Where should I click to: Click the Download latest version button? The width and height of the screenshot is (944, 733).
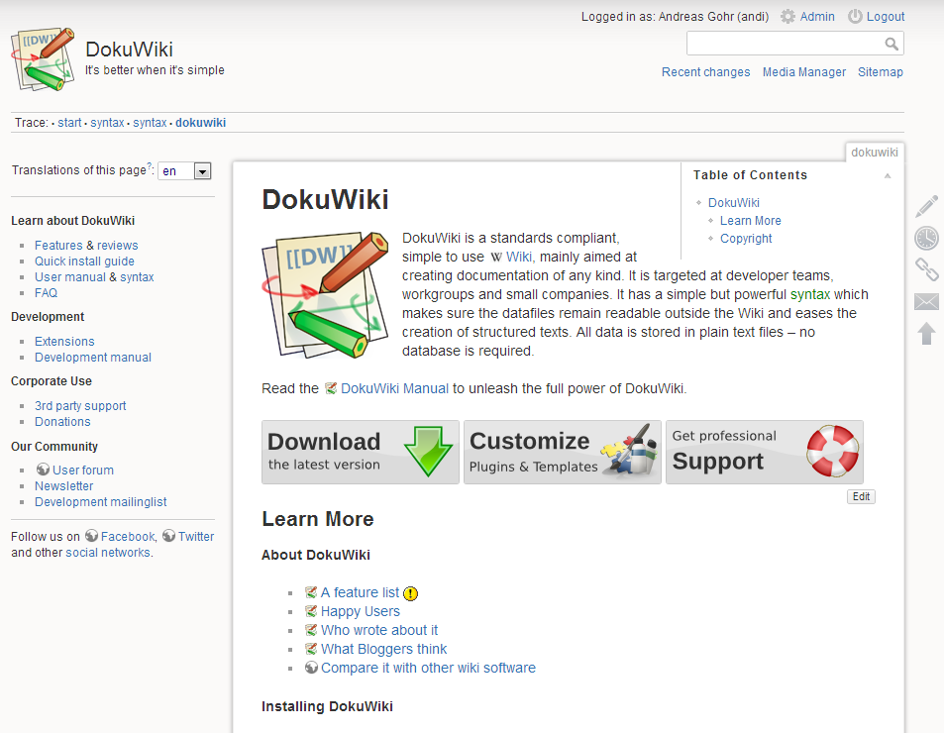click(x=360, y=452)
